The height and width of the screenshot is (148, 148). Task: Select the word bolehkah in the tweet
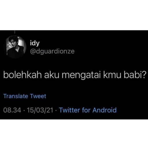[x=23, y=75]
